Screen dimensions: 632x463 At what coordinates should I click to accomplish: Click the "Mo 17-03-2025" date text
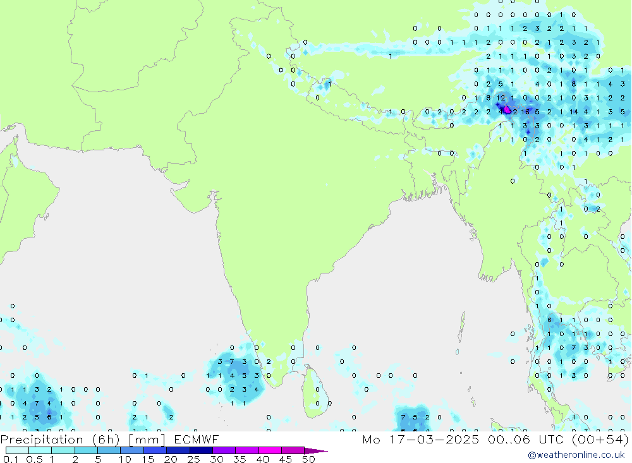[x=421, y=439]
